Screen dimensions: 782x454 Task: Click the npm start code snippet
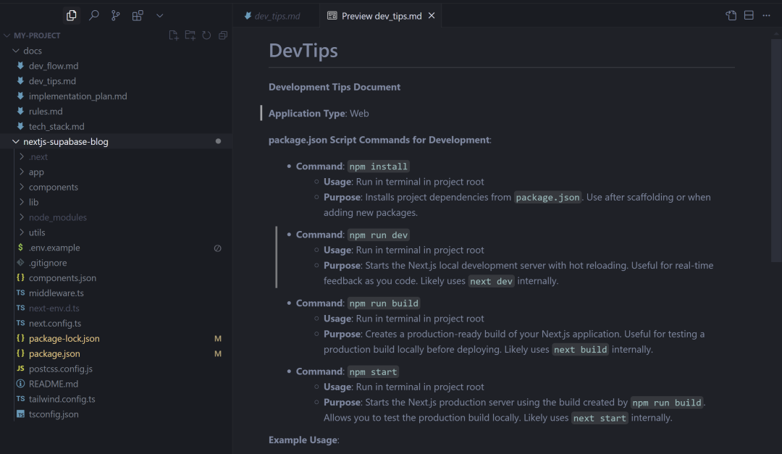pos(373,371)
